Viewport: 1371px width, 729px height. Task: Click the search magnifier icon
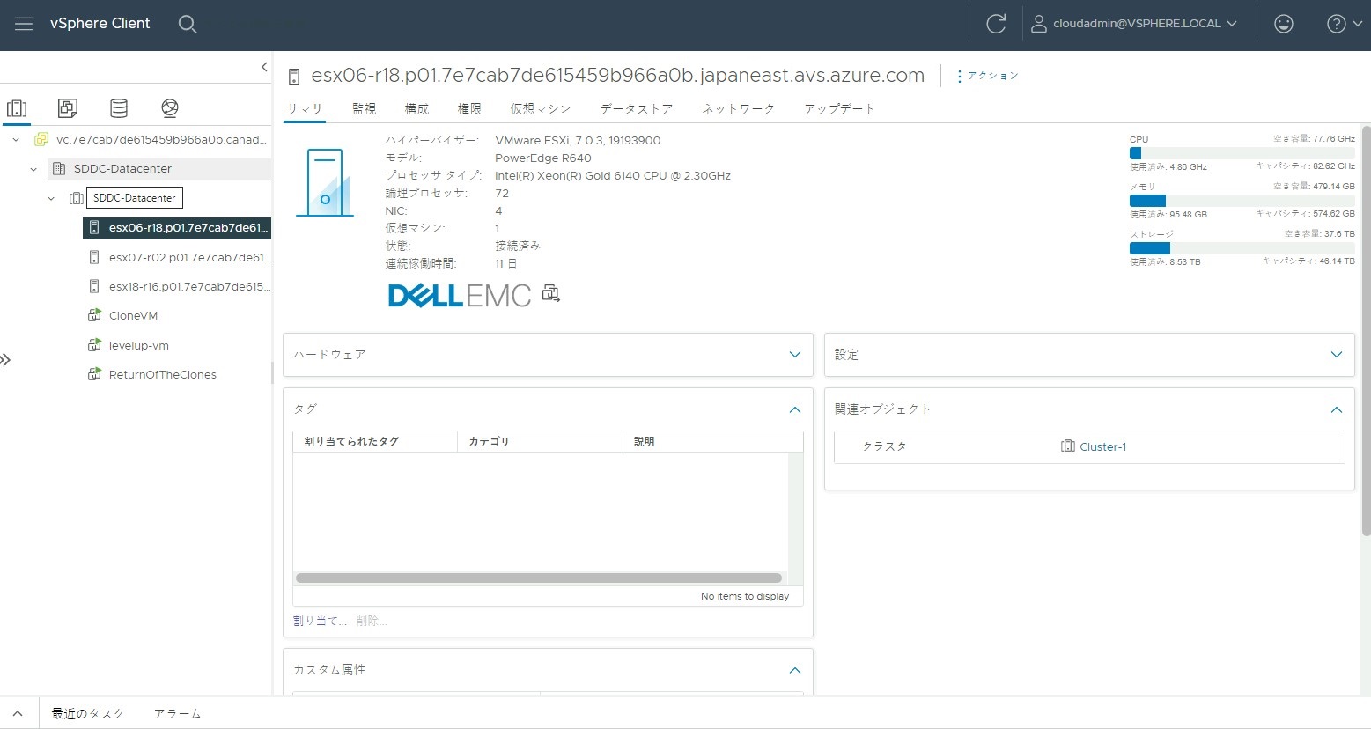[188, 25]
